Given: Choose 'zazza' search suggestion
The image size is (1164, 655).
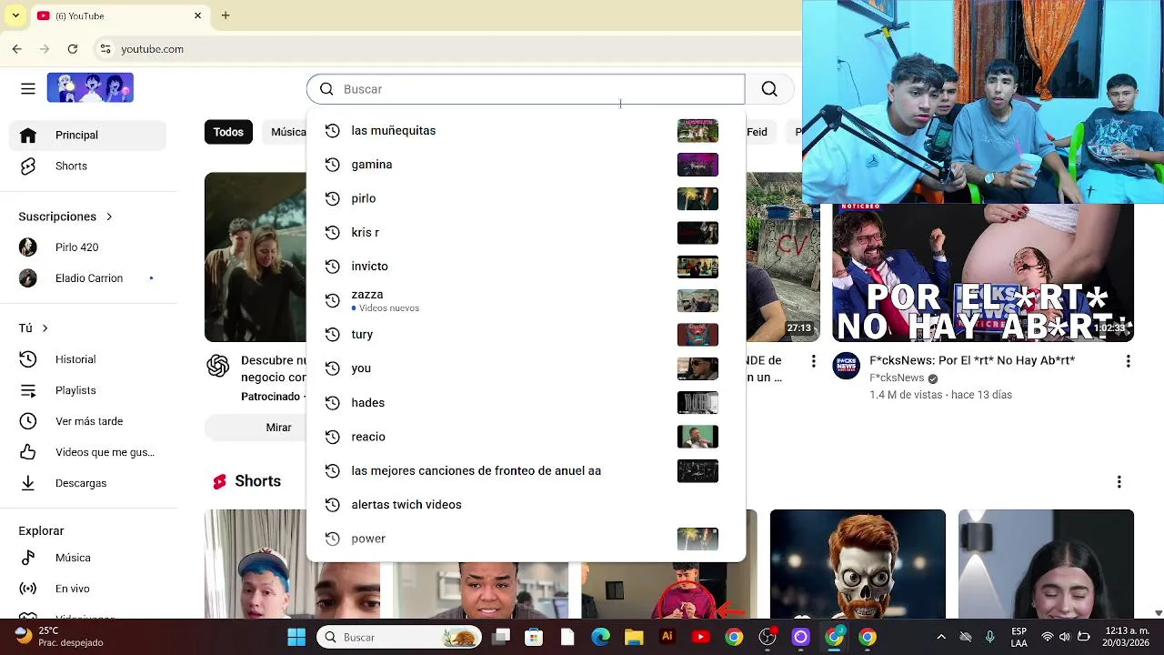Looking at the screenshot, I should pyautogui.click(x=526, y=300).
